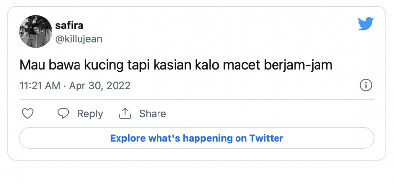
Task: Click the reply speech bubble icon
Action: [x=63, y=114]
